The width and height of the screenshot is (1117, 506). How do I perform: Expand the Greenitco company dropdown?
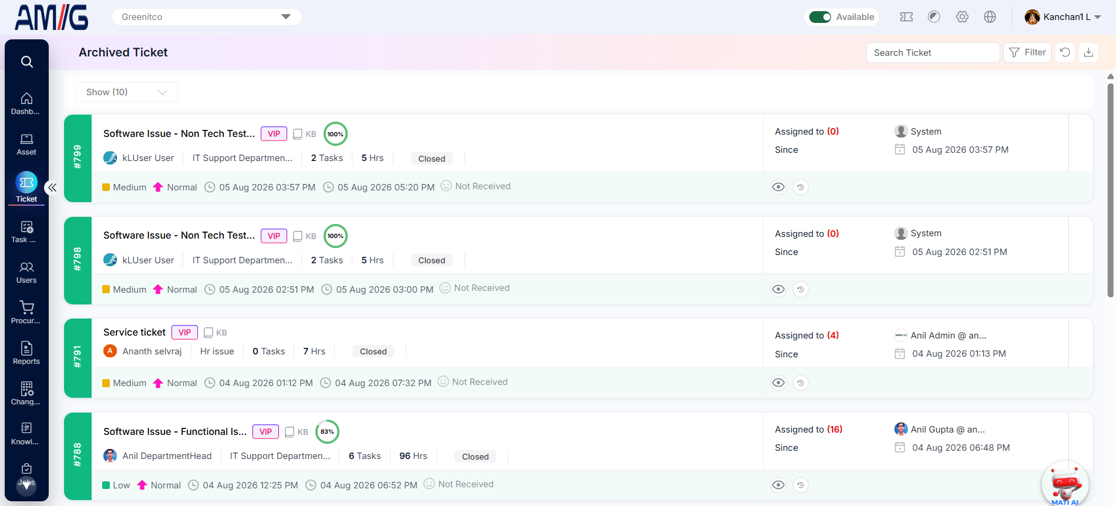coord(207,17)
